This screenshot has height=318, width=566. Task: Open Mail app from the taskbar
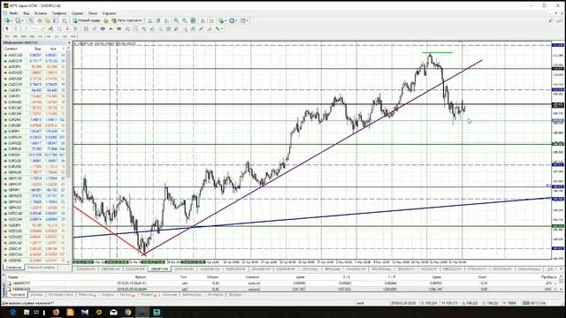click(113, 312)
